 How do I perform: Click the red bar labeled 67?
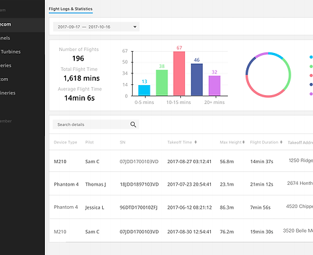pos(179,73)
